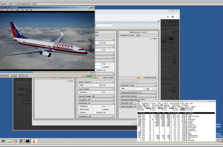Toggle VLC random shuffle button
Viewport: 223px width, 147px height.
(26, 75)
